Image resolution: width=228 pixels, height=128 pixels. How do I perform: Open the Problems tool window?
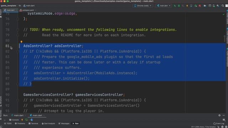point(20,124)
